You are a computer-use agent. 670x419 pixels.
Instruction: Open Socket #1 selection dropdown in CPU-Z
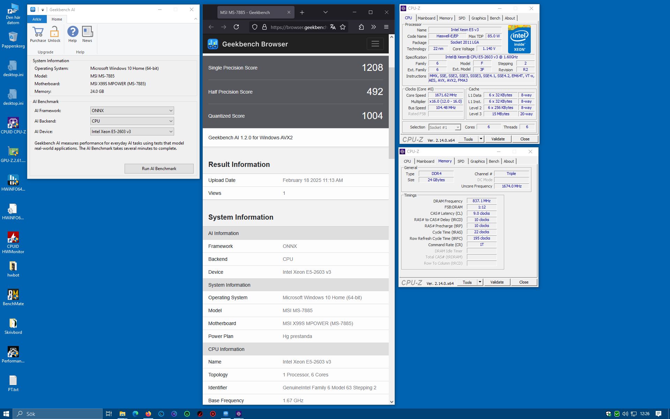pos(445,127)
